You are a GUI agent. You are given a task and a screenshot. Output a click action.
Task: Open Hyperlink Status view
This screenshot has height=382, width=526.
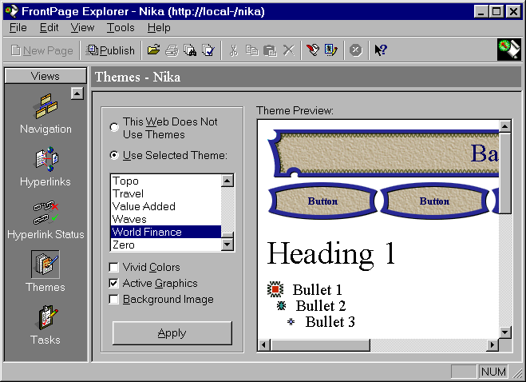[45, 219]
